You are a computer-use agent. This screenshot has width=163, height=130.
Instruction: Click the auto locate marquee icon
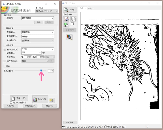pos(66,25)
